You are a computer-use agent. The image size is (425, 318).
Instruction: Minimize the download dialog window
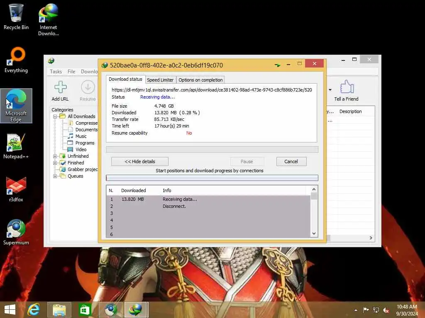(x=288, y=64)
